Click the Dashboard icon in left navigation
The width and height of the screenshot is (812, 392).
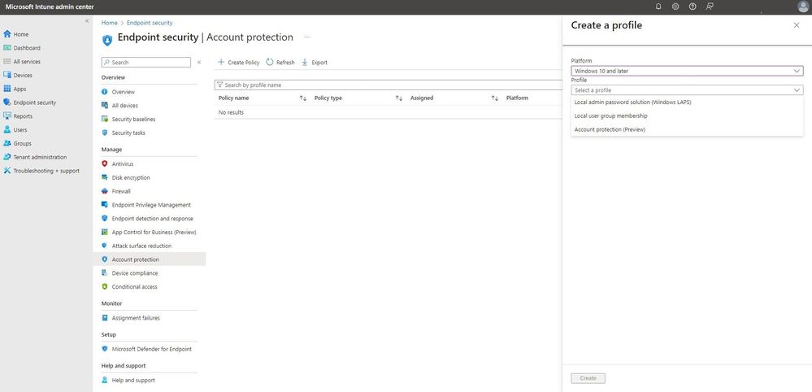7,48
